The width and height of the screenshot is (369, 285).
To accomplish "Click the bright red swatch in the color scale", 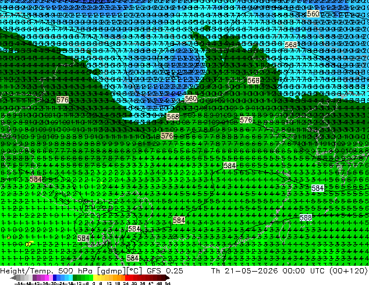I will [x=127, y=278].
